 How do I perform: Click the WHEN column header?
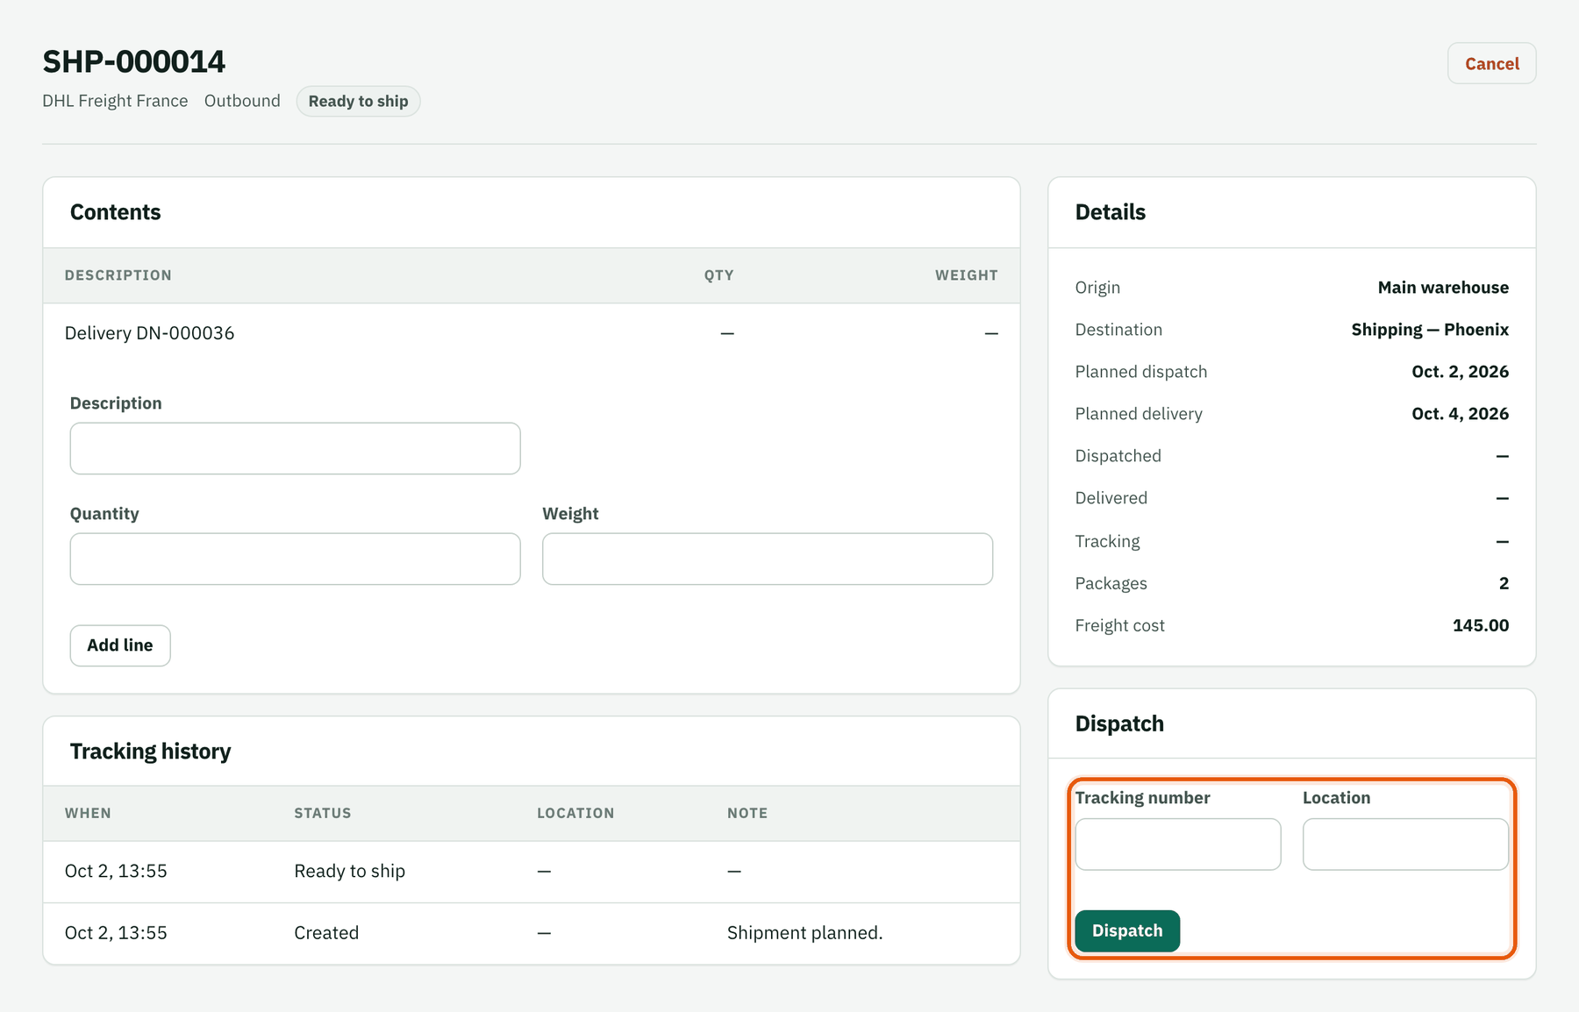tap(88, 813)
